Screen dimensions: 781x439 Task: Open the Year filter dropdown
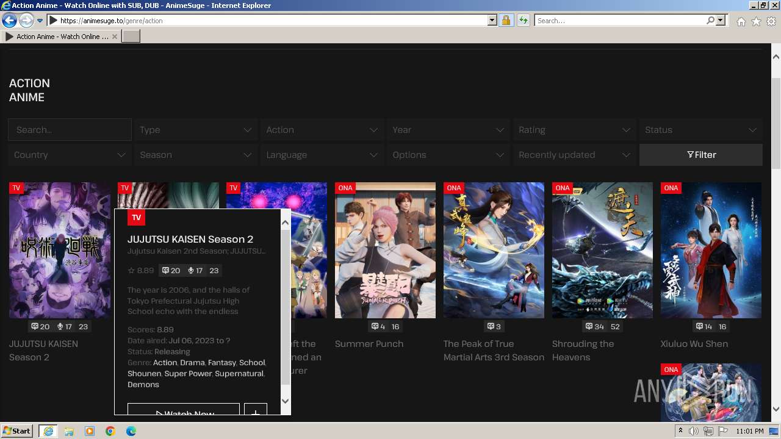tap(448, 130)
